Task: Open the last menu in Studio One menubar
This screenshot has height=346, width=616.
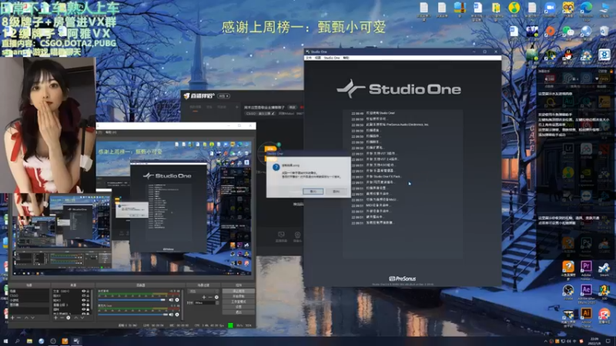Action: (x=346, y=58)
